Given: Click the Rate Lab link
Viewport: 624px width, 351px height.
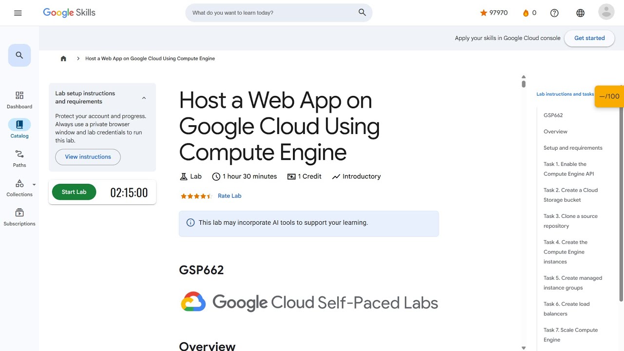Looking at the screenshot, I should pos(230,196).
